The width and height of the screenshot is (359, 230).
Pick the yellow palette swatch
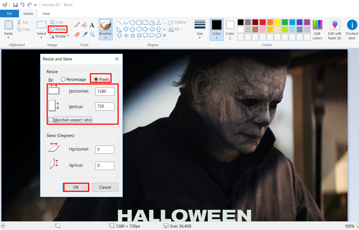pyautogui.click(x=277, y=22)
